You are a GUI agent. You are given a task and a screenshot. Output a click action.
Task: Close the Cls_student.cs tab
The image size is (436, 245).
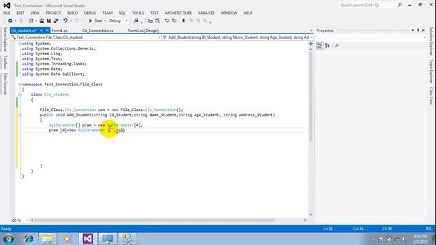(x=47, y=31)
